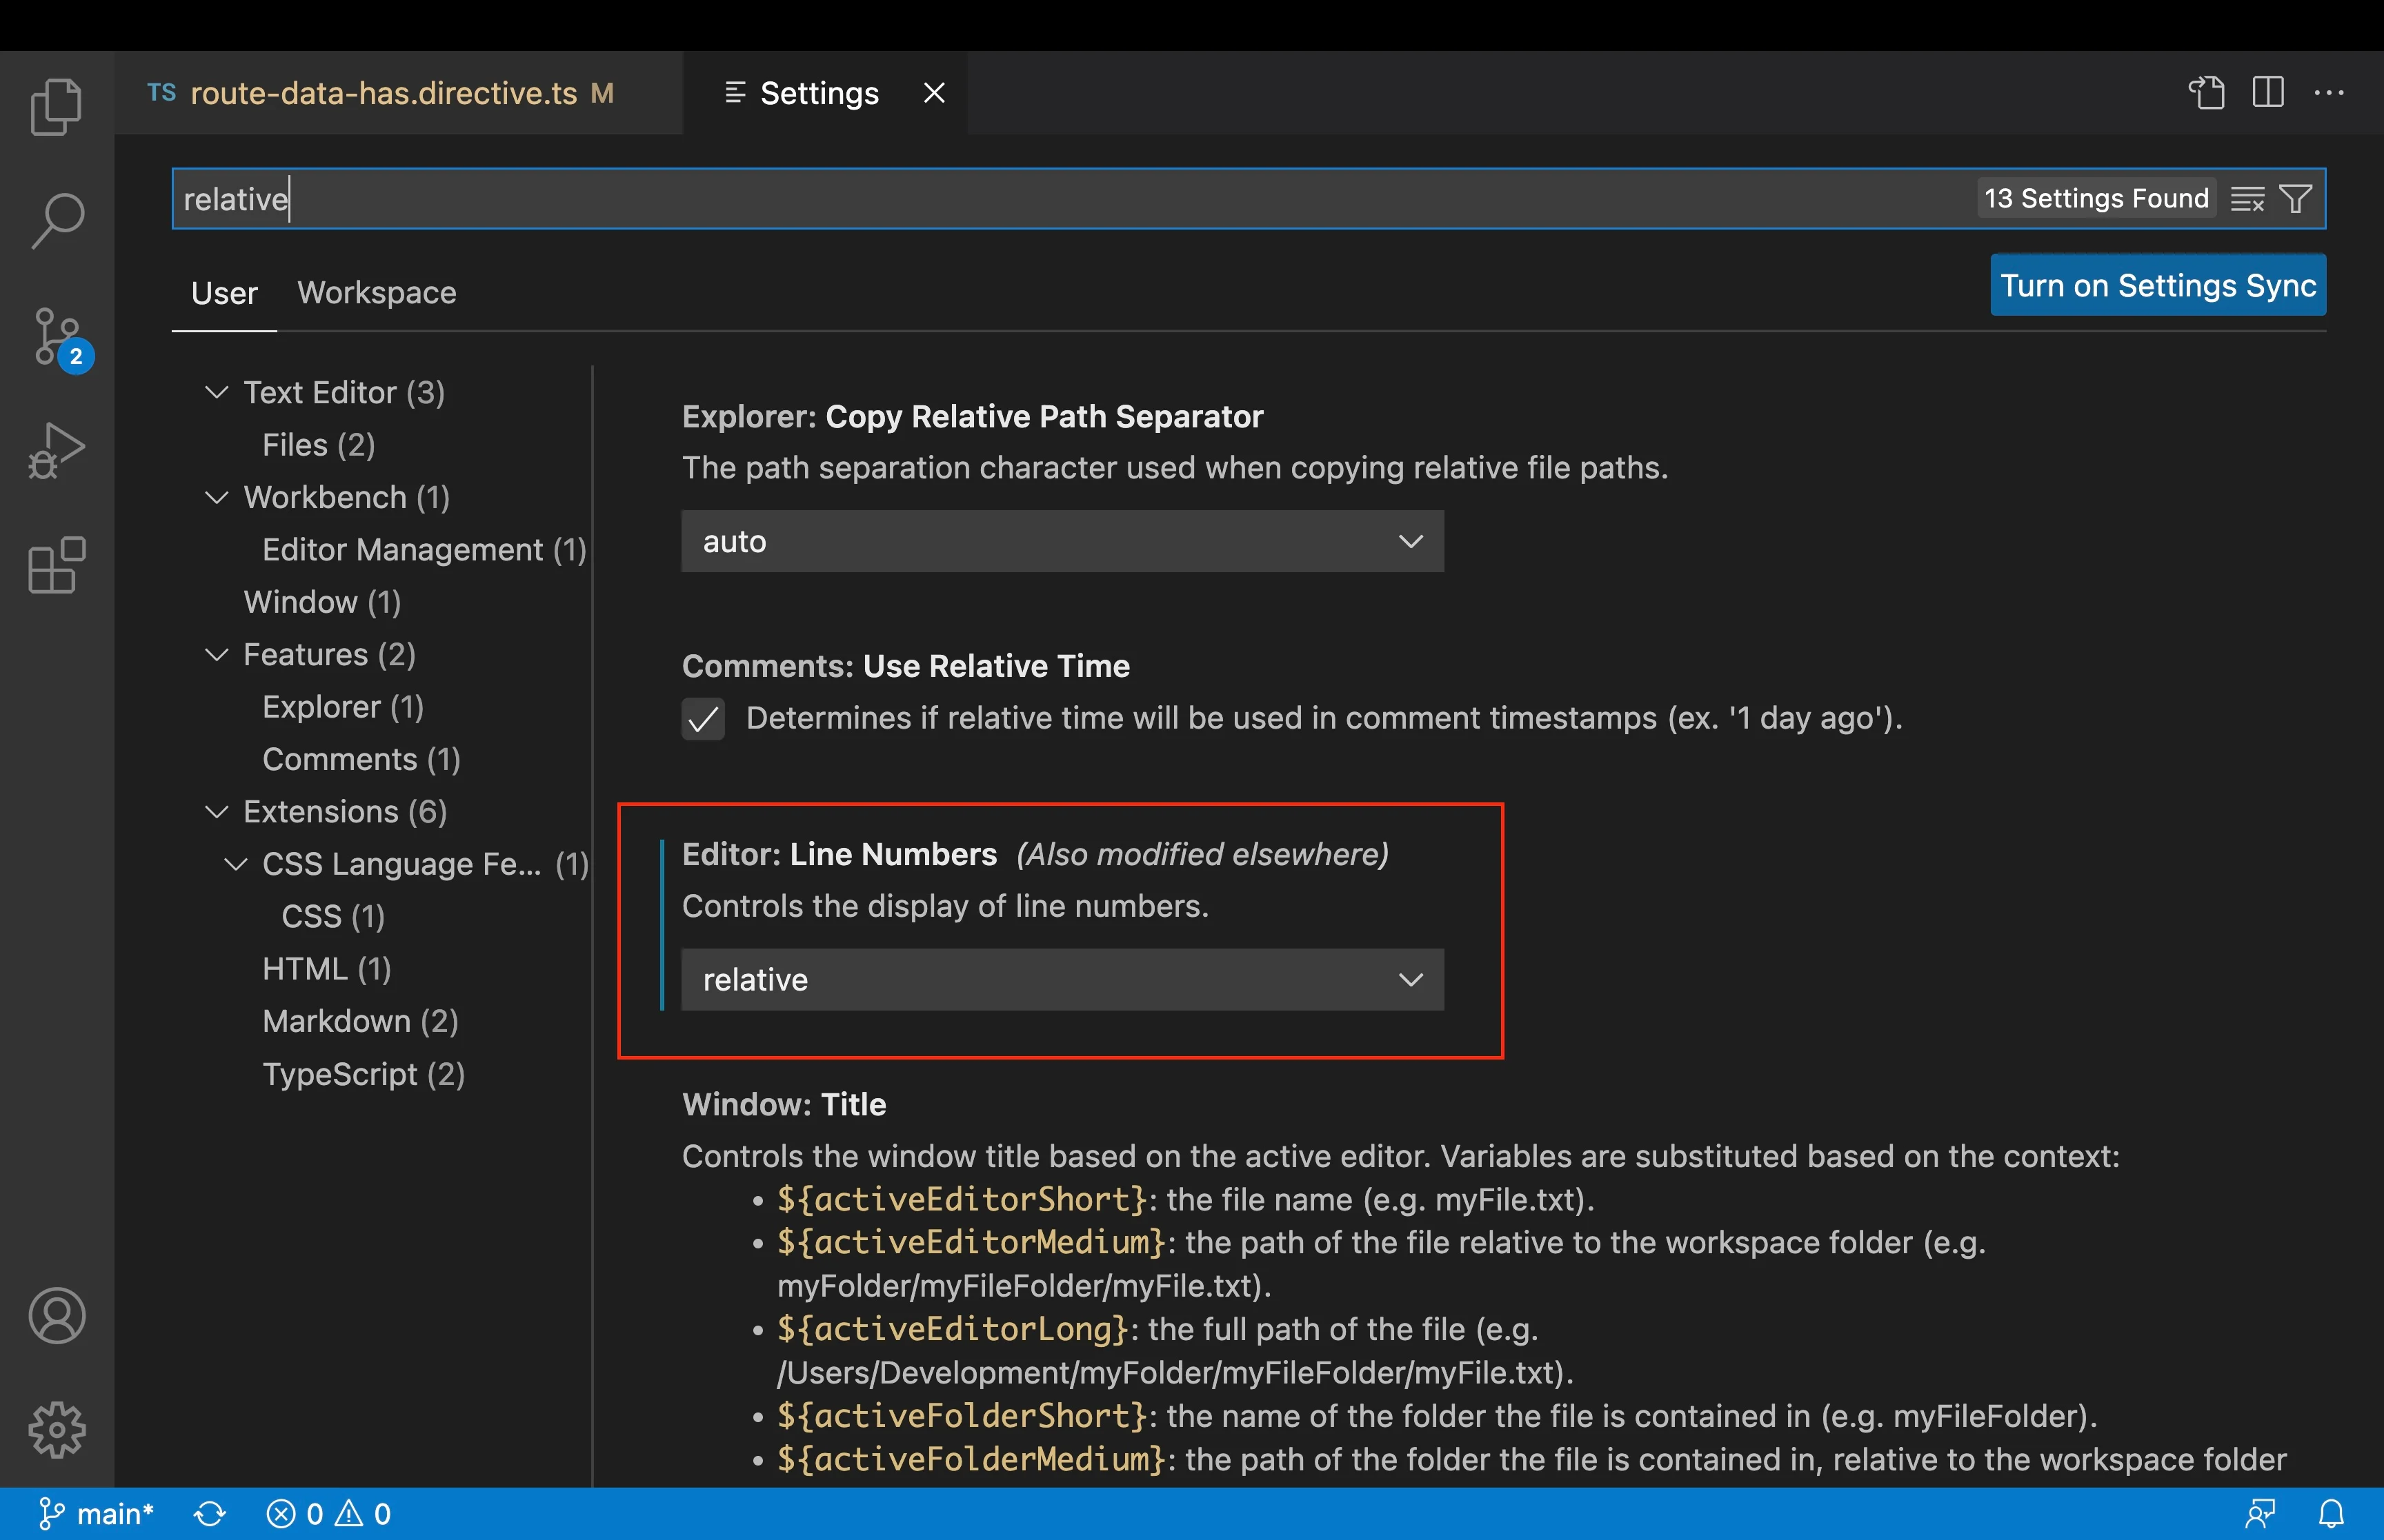2384x1540 pixels.
Task: Open the Accounts menu icon
Action: click(57, 1315)
